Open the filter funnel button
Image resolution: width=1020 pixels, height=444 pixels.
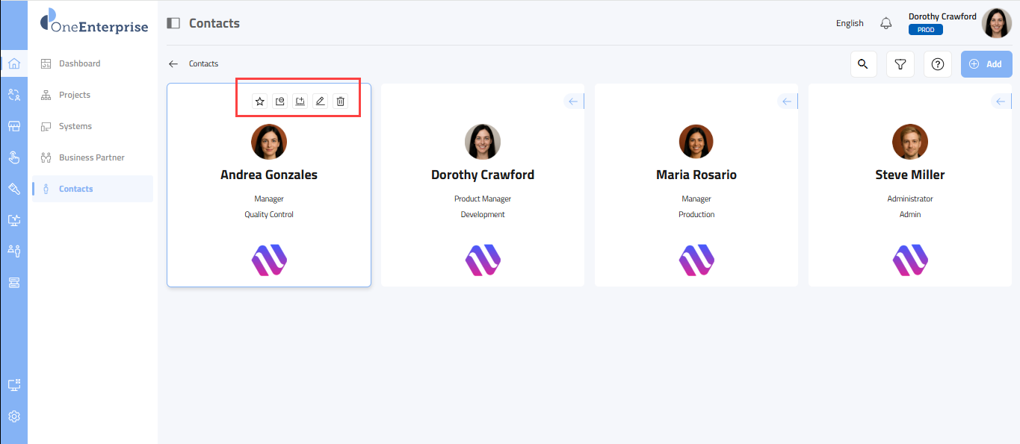tap(900, 64)
